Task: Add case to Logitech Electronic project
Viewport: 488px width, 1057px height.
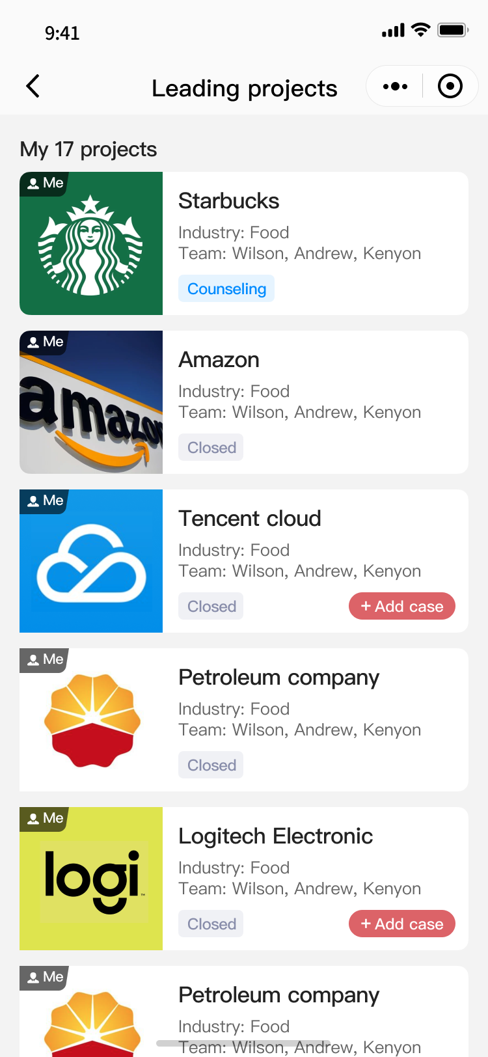Action: pos(402,924)
